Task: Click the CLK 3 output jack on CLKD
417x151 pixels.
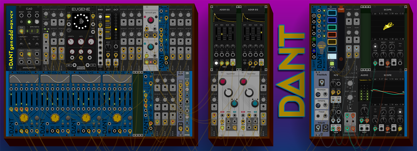Action: pyautogui.click(x=37, y=54)
